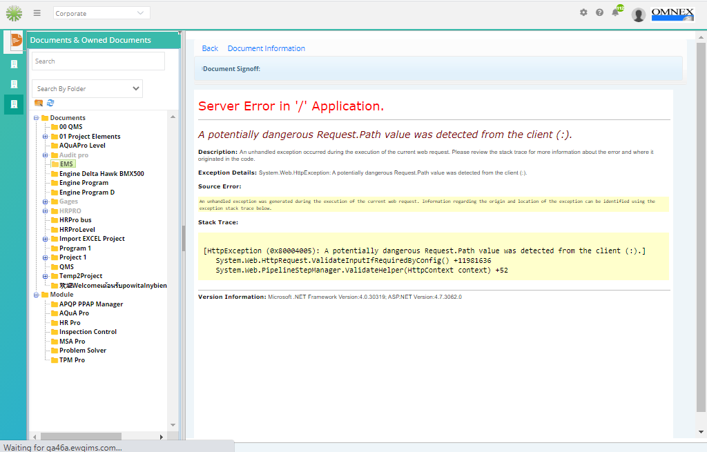Click the top building icon in sidebar

tap(14, 64)
